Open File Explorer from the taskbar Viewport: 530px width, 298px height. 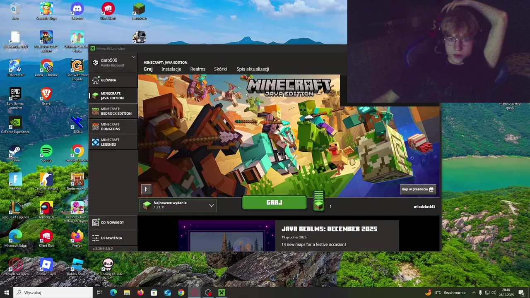(x=127, y=293)
